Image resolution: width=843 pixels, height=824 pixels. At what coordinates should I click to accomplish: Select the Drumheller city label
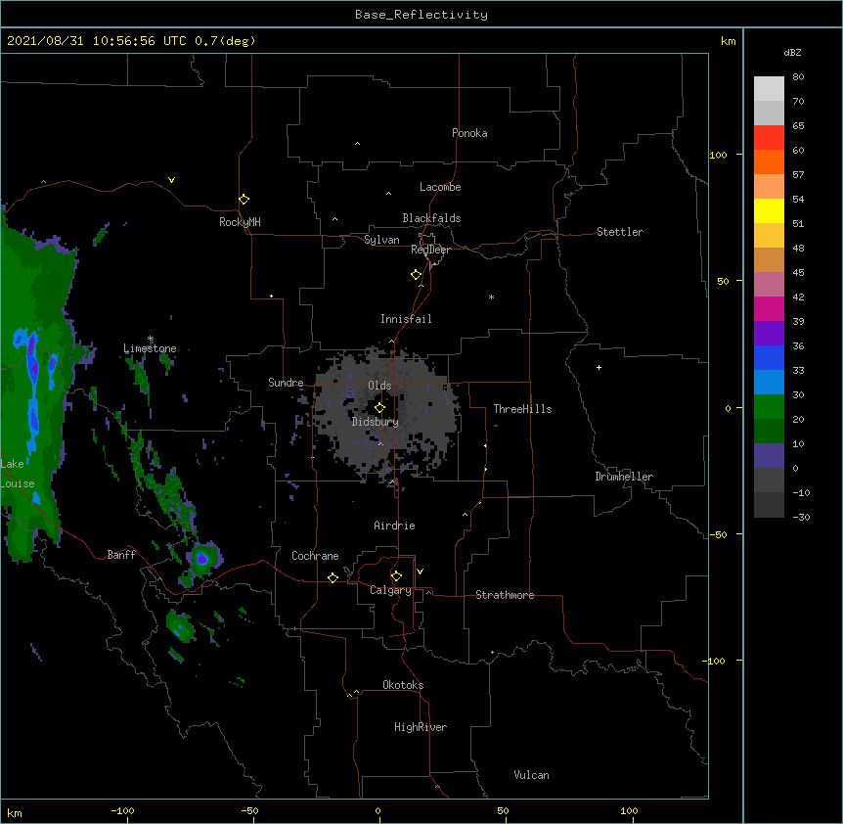[x=624, y=477]
